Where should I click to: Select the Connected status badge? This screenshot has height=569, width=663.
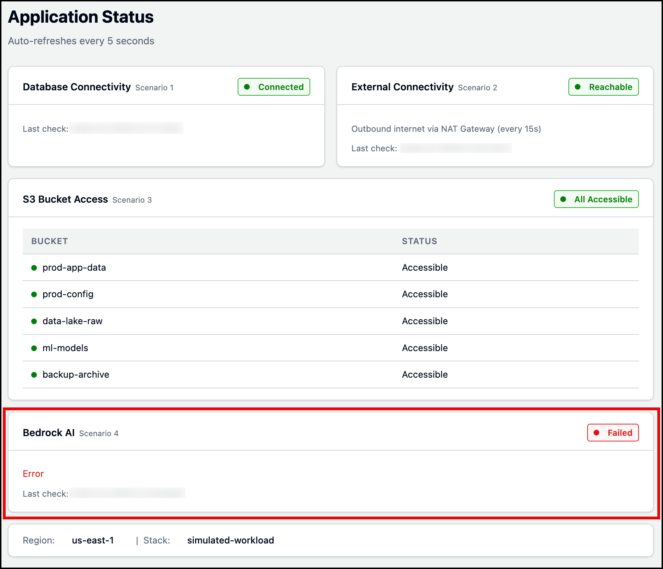click(274, 87)
